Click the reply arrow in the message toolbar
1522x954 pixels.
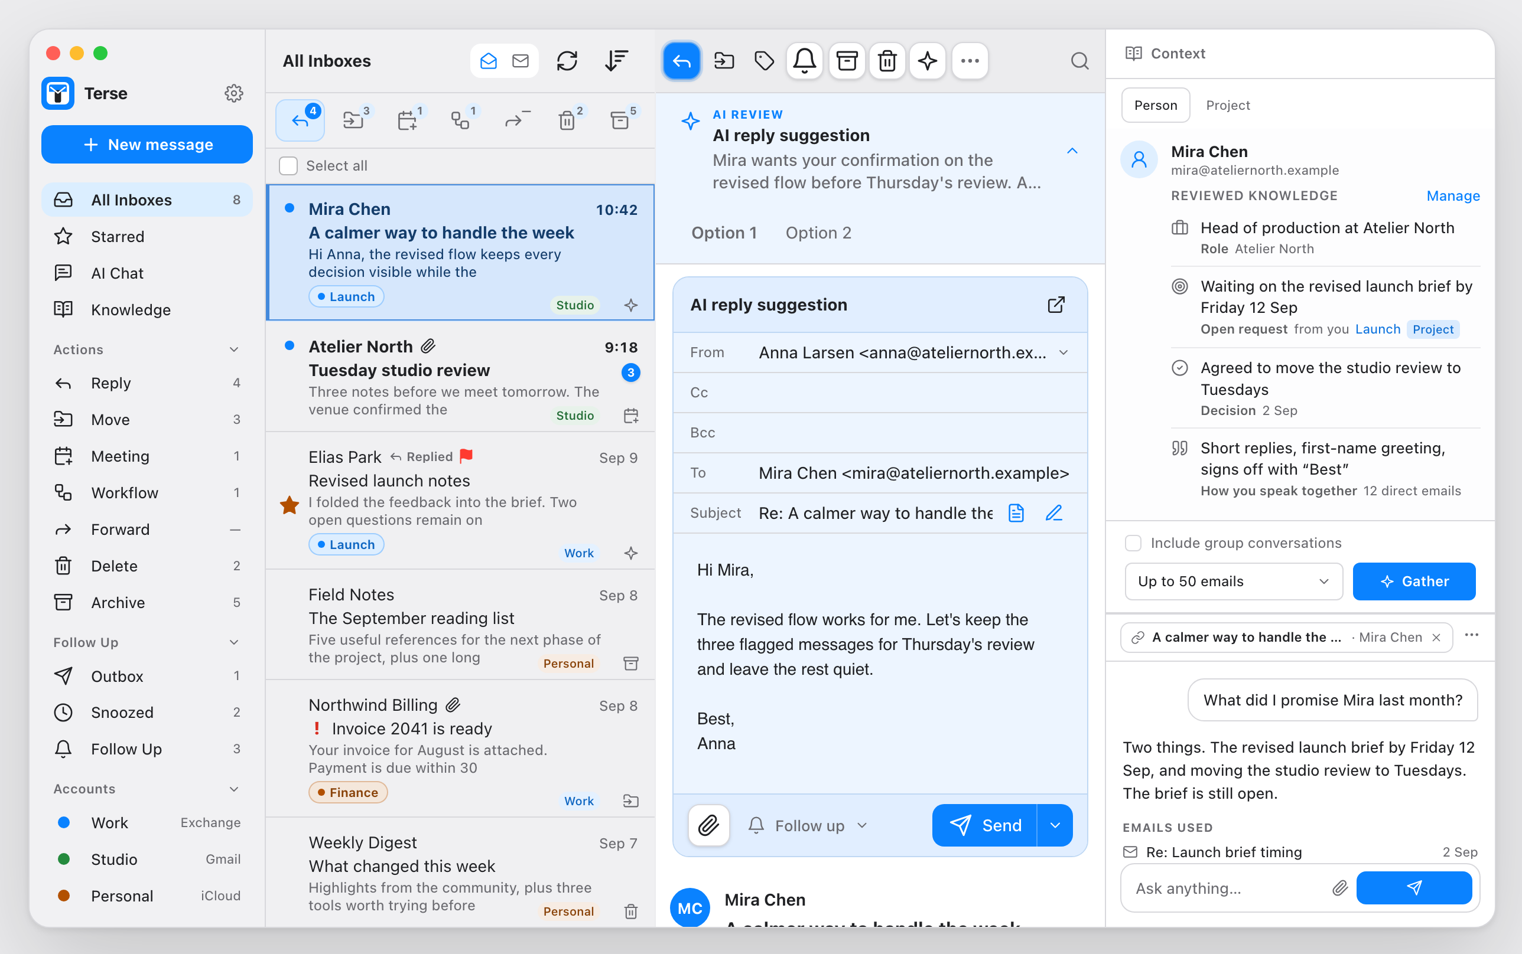pos(681,61)
